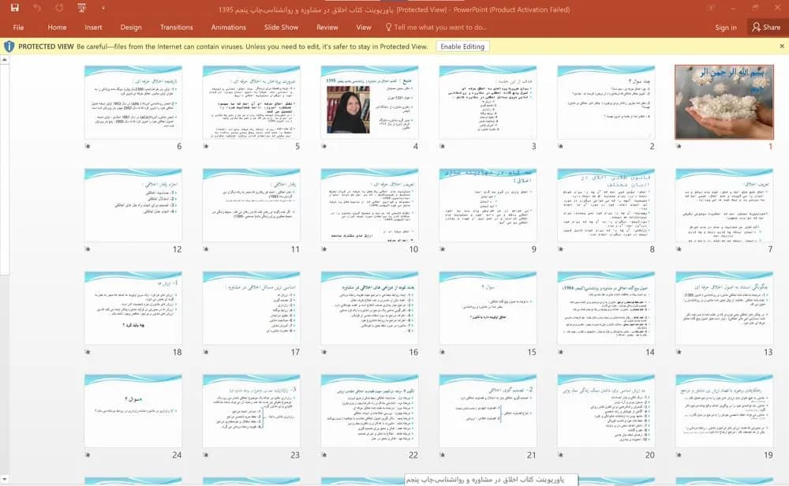Click the Protected View shield icon
The width and height of the screenshot is (789, 486).
(x=9, y=47)
